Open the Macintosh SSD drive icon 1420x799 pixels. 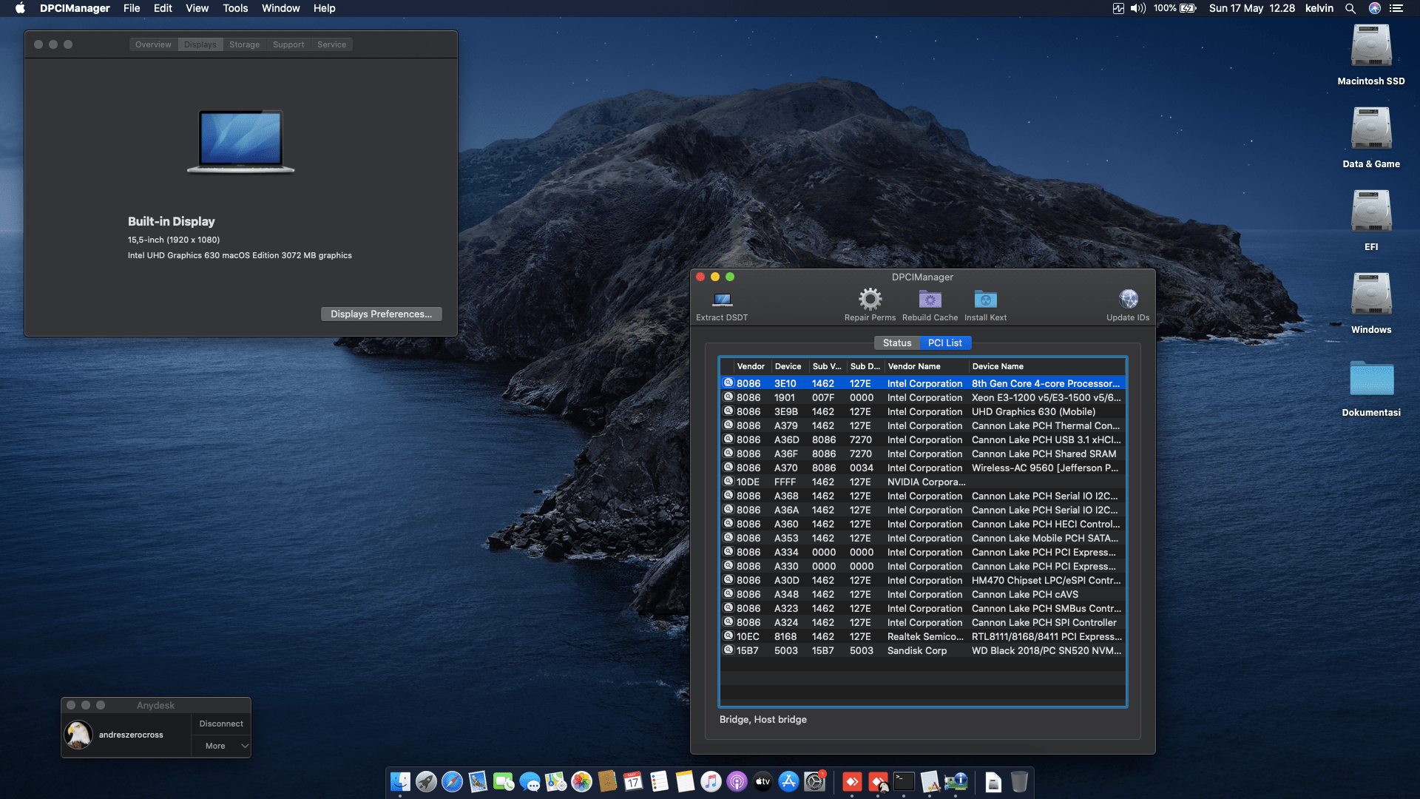tap(1371, 47)
